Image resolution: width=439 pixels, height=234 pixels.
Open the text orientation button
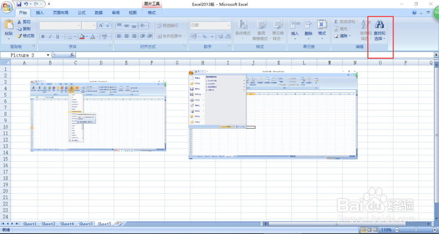(x=144, y=25)
